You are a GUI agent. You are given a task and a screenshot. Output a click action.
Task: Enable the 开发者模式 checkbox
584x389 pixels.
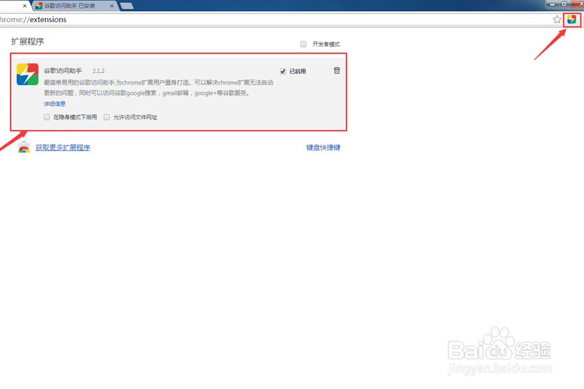[x=303, y=43]
